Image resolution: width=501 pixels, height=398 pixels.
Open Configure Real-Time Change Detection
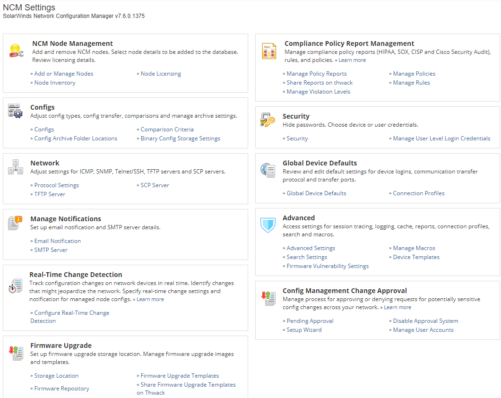click(x=69, y=317)
